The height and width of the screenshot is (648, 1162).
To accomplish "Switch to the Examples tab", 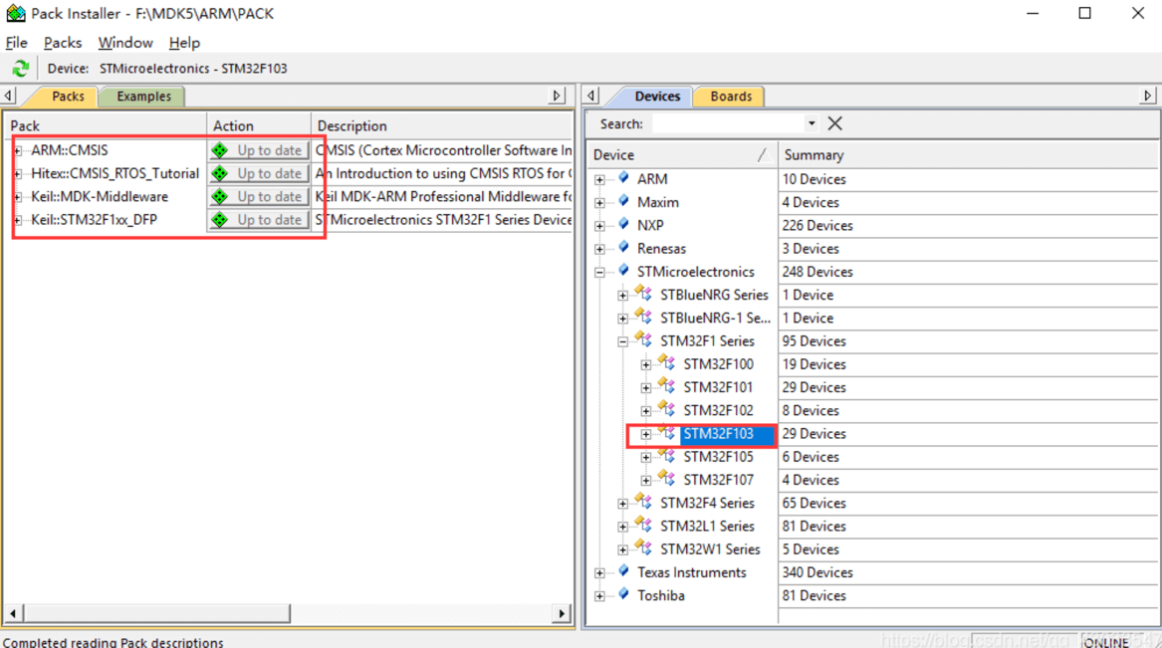I will tap(143, 97).
